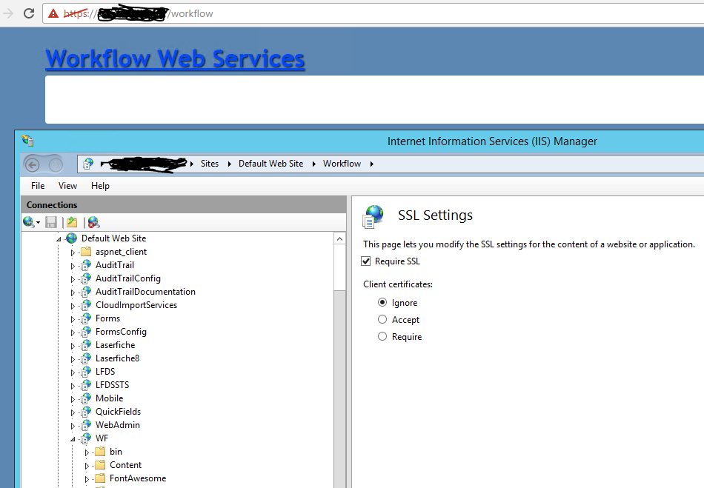The width and height of the screenshot is (704, 488).
Task: Reload the browser page
Action: point(29,13)
